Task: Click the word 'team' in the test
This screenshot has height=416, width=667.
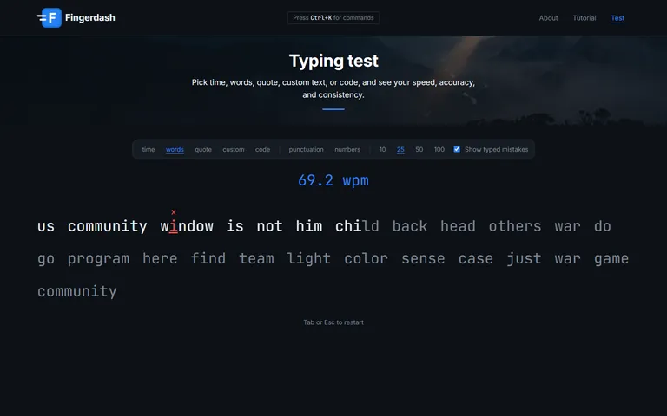Action: point(256,259)
